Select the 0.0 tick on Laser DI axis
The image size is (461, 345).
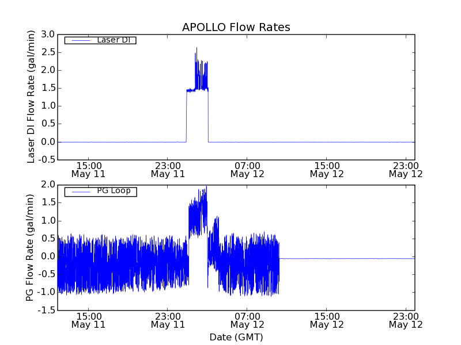pos(48,142)
